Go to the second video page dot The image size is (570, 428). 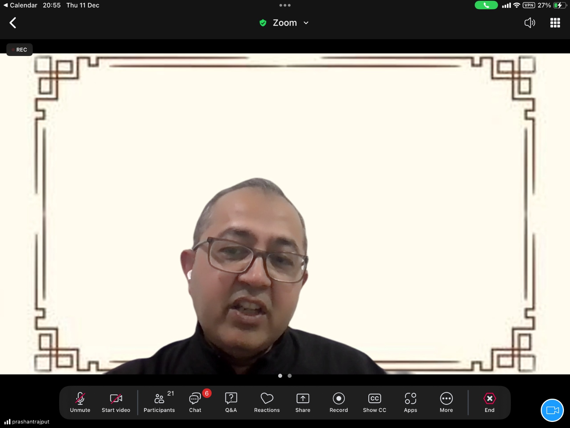coord(290,376)
